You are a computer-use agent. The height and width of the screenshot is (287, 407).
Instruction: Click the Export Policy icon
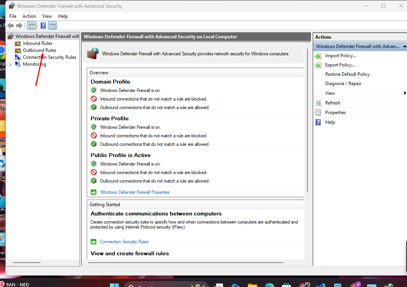(318, 65)
